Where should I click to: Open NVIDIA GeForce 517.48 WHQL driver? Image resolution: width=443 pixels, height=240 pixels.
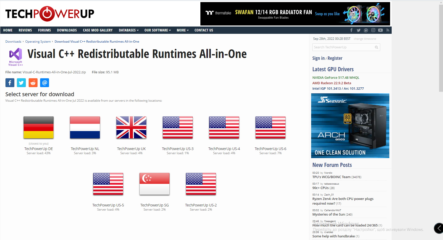coord(336,77)
